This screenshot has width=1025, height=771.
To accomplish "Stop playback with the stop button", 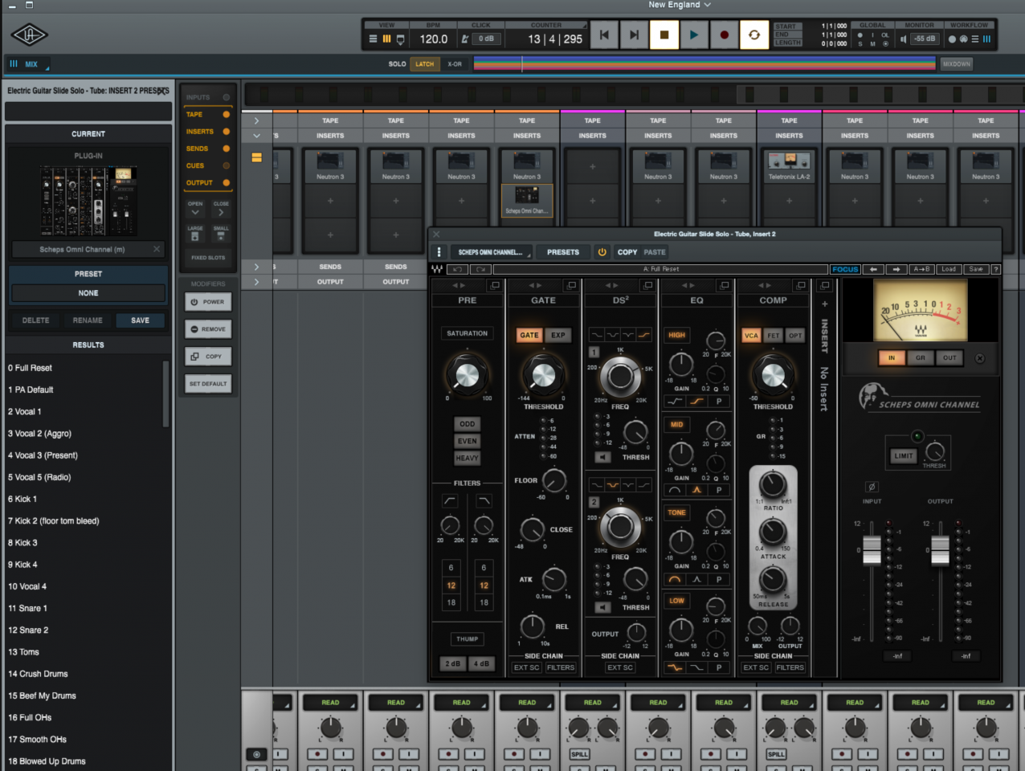I will 664,35.
